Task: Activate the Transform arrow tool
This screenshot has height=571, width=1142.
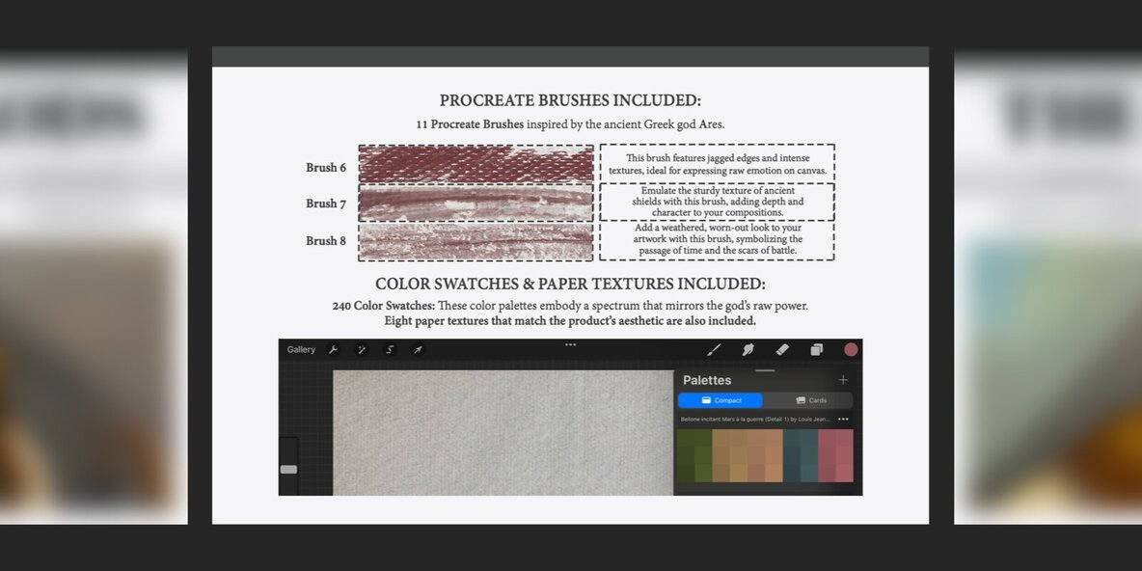Action: point(418,350)
